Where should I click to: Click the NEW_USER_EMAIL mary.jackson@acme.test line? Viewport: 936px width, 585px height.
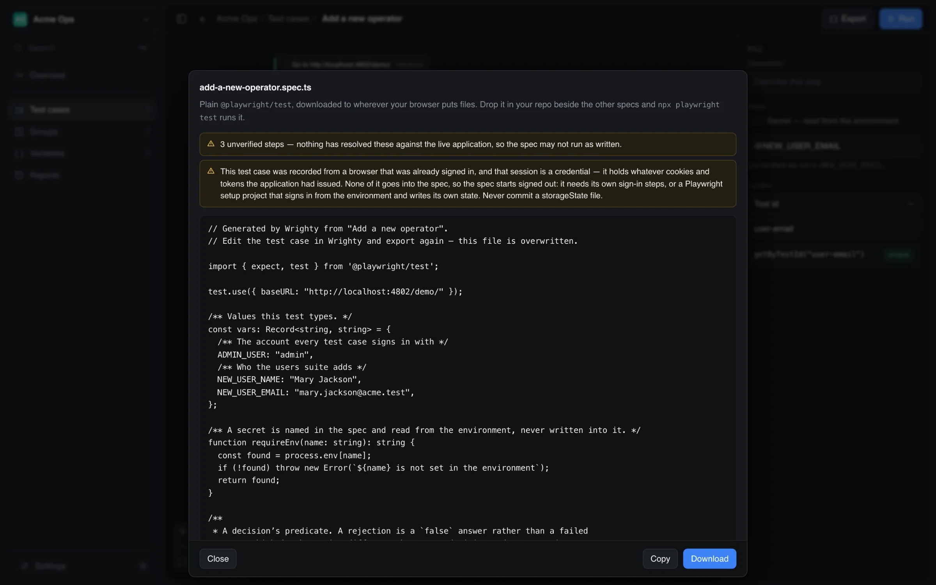(x=316, y=392)
